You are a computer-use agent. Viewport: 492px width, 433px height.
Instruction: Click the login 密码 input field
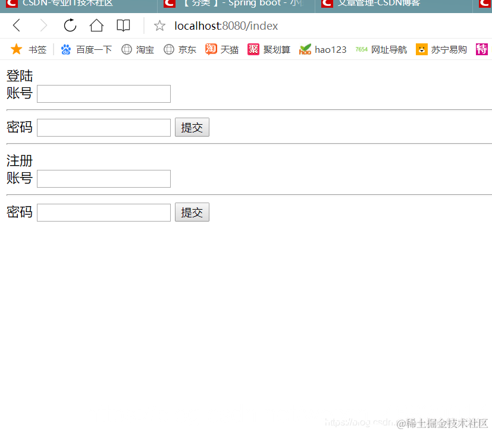(104, 128)
